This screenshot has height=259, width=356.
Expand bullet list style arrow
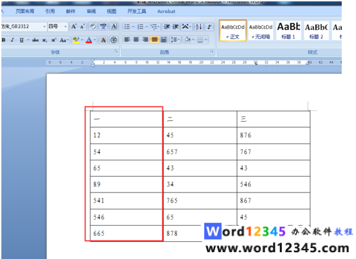click(133, 27)
